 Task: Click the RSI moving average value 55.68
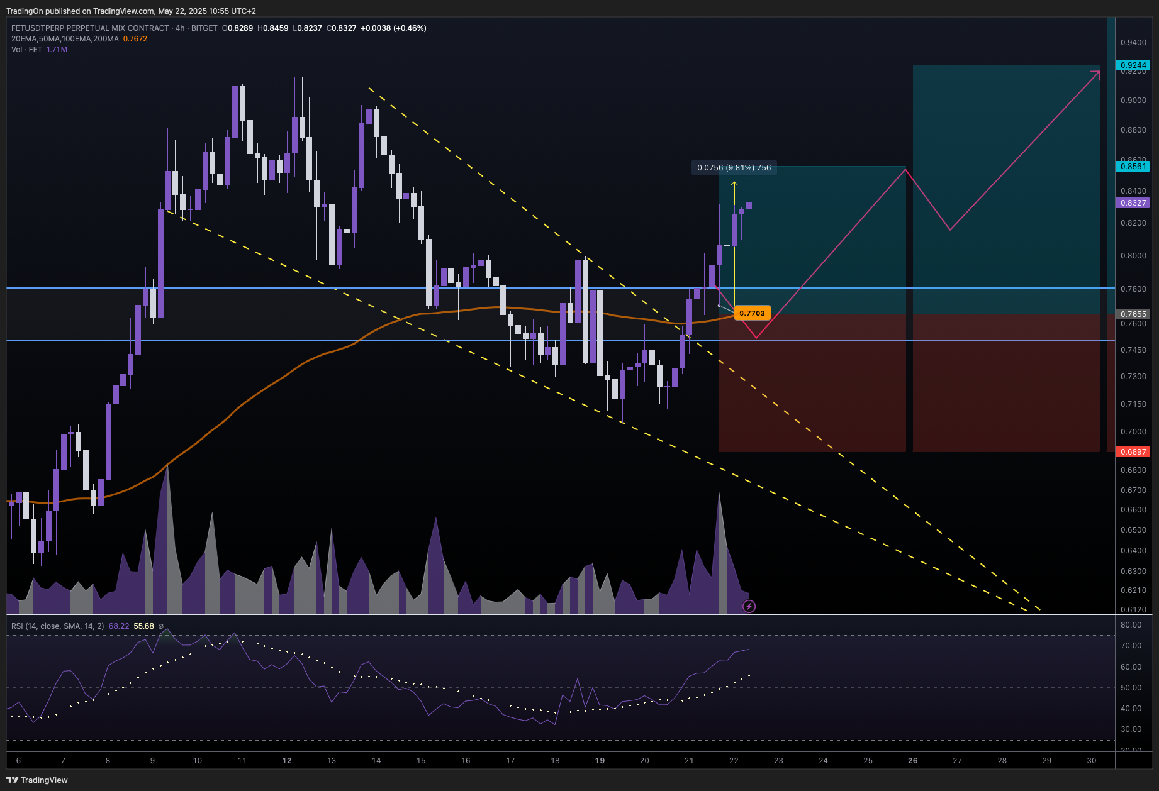coord(143,626)
